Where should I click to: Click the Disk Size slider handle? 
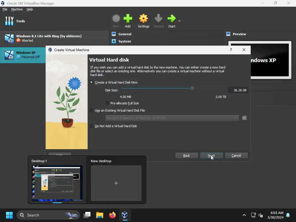pos(192,88)
